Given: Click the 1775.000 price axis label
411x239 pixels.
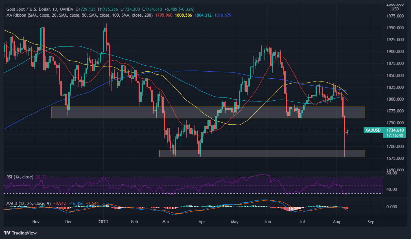Looking at the screenshot, I should click(395, 111).
